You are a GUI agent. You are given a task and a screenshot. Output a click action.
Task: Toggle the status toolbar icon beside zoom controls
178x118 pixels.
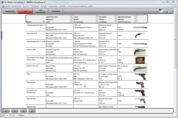click(x=13, y=115)
